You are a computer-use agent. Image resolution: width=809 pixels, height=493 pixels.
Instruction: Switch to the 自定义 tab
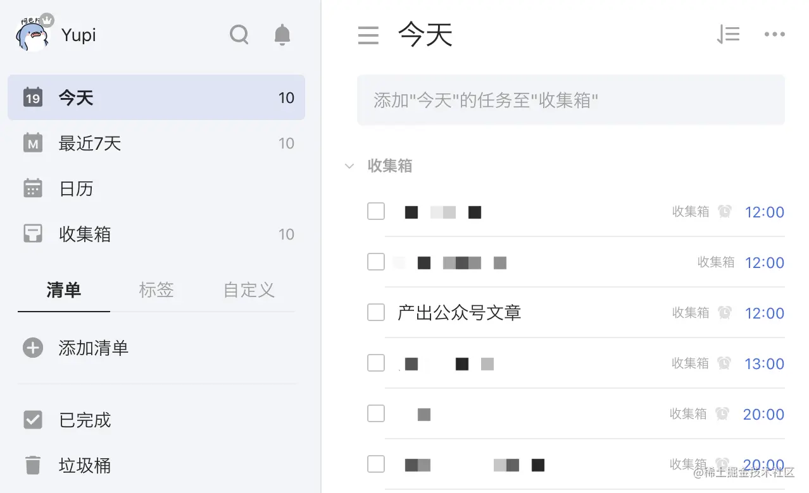(249, 290)
